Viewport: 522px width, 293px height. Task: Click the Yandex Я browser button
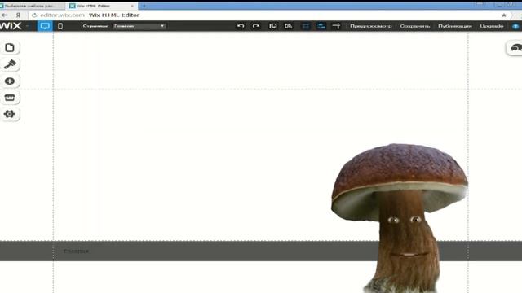(18, 15)
